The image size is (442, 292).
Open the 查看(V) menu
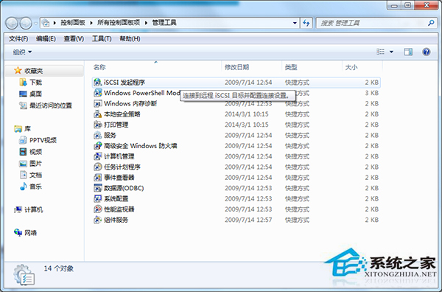pos(74,38)
